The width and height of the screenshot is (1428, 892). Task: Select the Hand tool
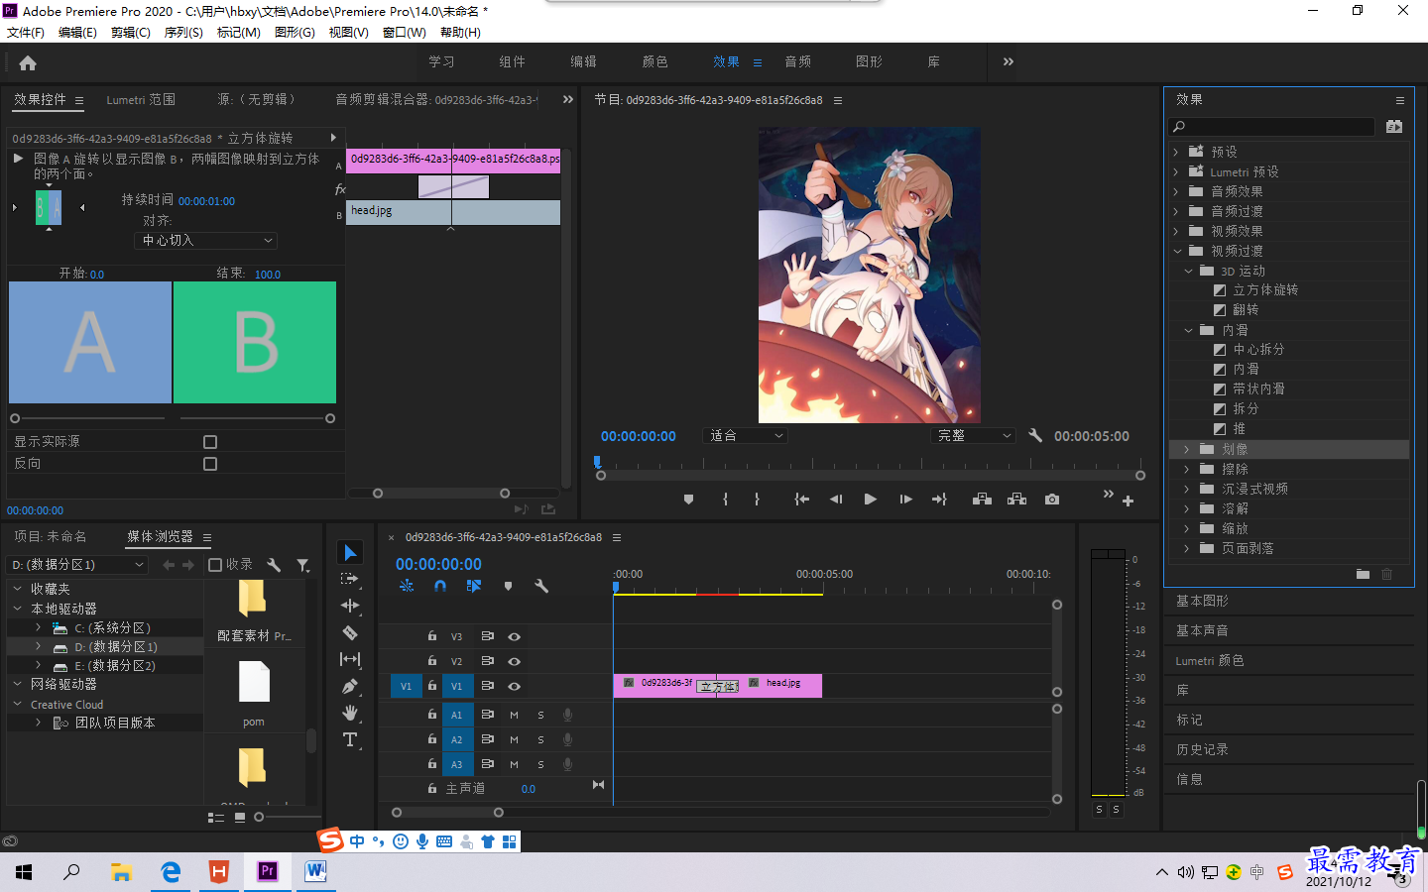[x=350, y=713]
